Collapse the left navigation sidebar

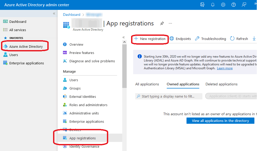tap(54, 13)
